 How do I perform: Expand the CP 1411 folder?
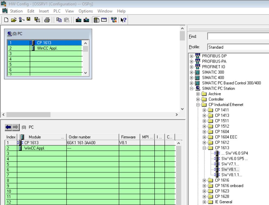[x=204, y=110]
